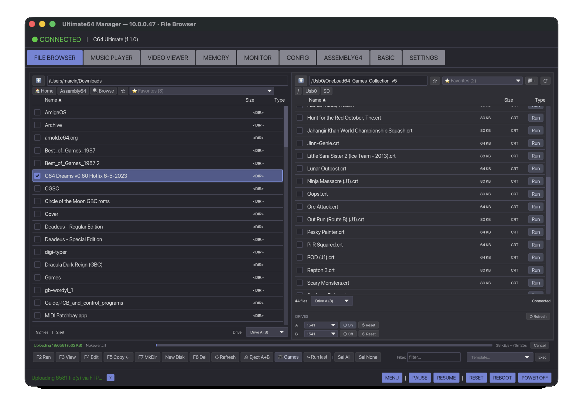Run Oops!.crt on the C64
Viewport: 583px width, 419px height.
coord(536,194)
